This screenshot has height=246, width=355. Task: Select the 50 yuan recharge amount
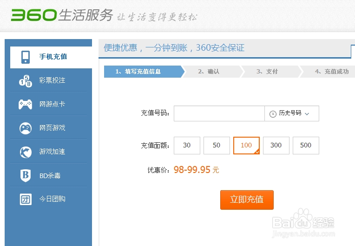click(217, 146)
